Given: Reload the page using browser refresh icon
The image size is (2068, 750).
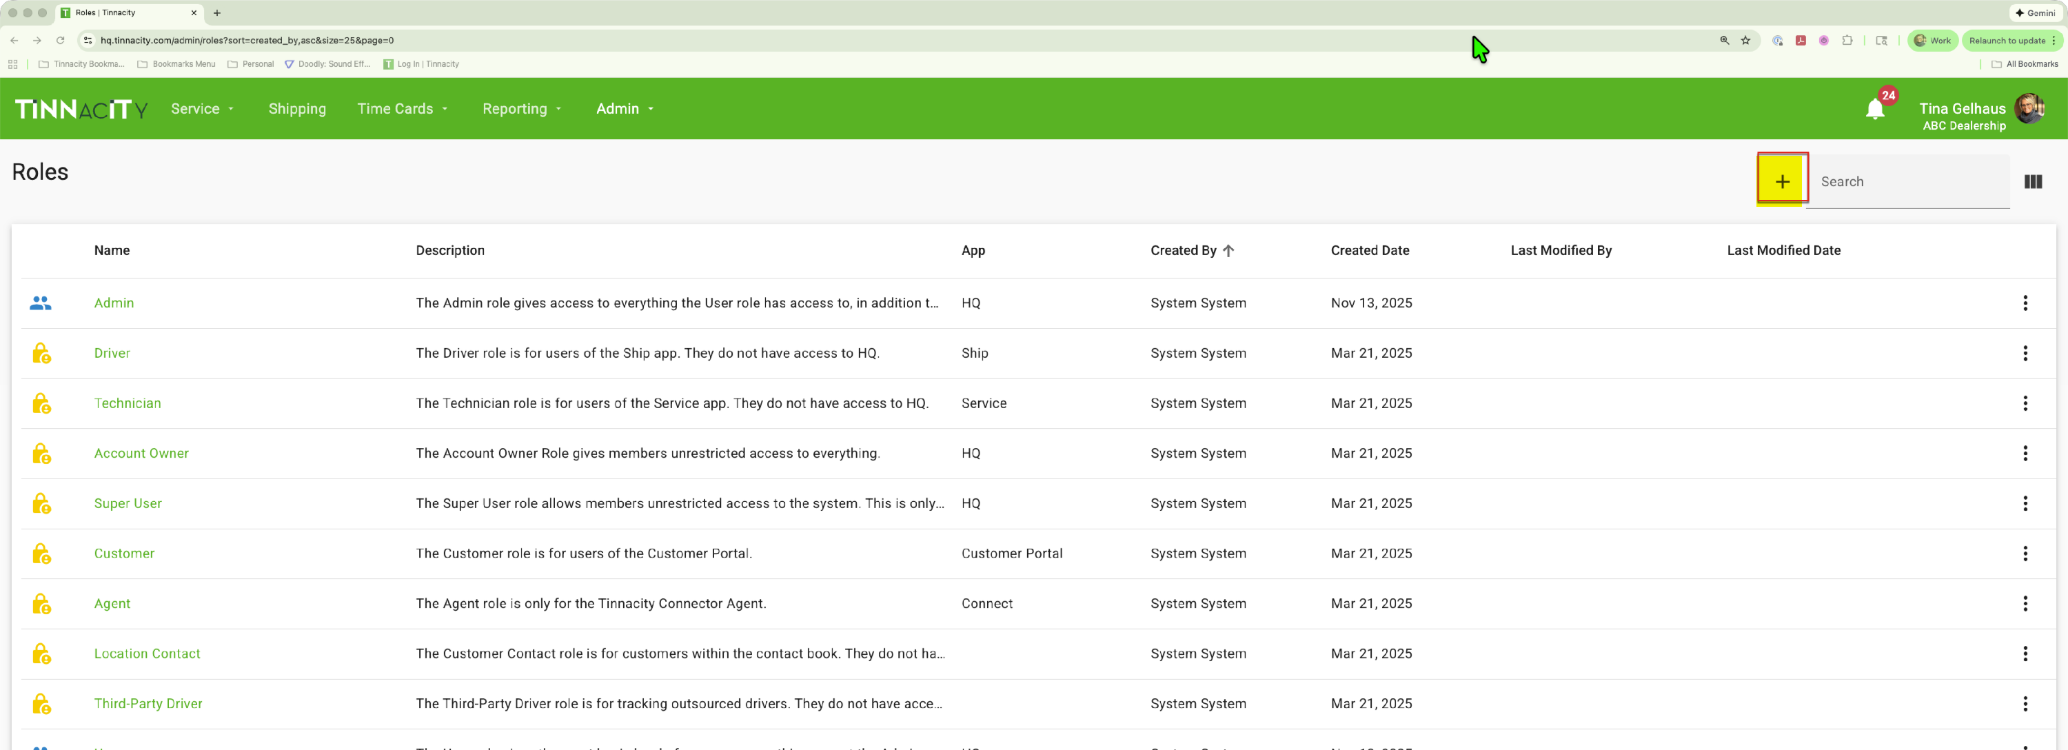Looking at the screenshot, I should click(60, 40).
